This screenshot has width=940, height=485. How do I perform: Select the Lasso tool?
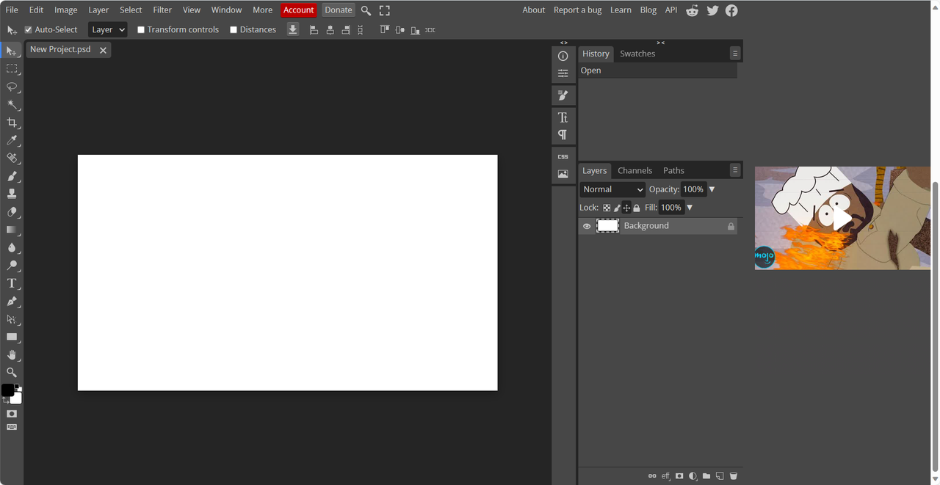(12, 87)
